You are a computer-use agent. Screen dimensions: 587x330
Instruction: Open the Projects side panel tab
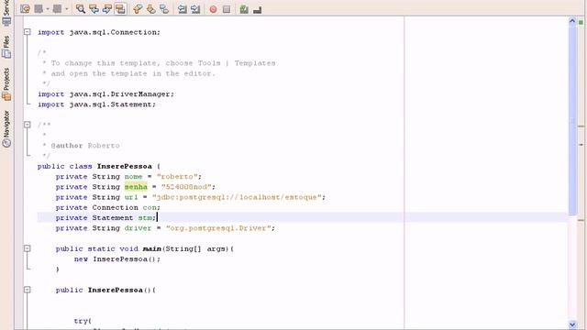pyautogui.click(x=6, y=84)
